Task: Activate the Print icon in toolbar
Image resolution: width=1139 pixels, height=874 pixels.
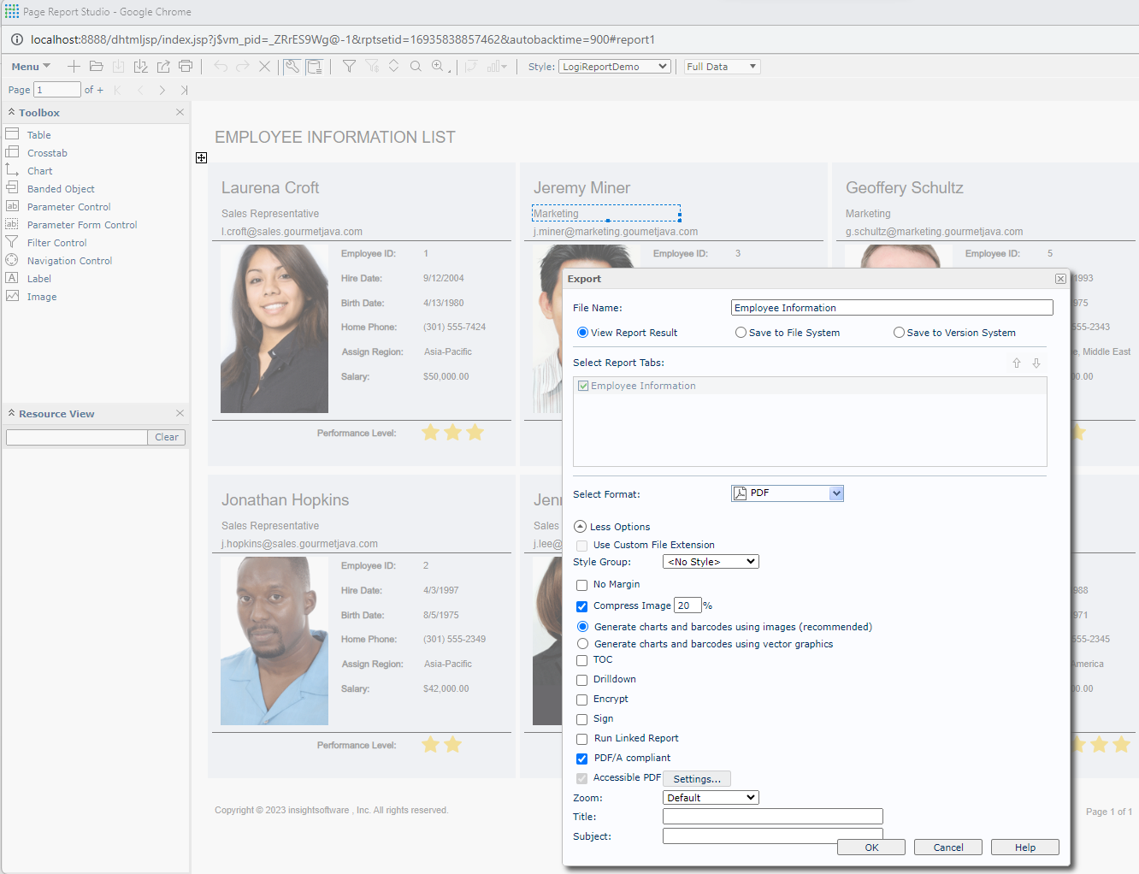Action: point(186,66)
